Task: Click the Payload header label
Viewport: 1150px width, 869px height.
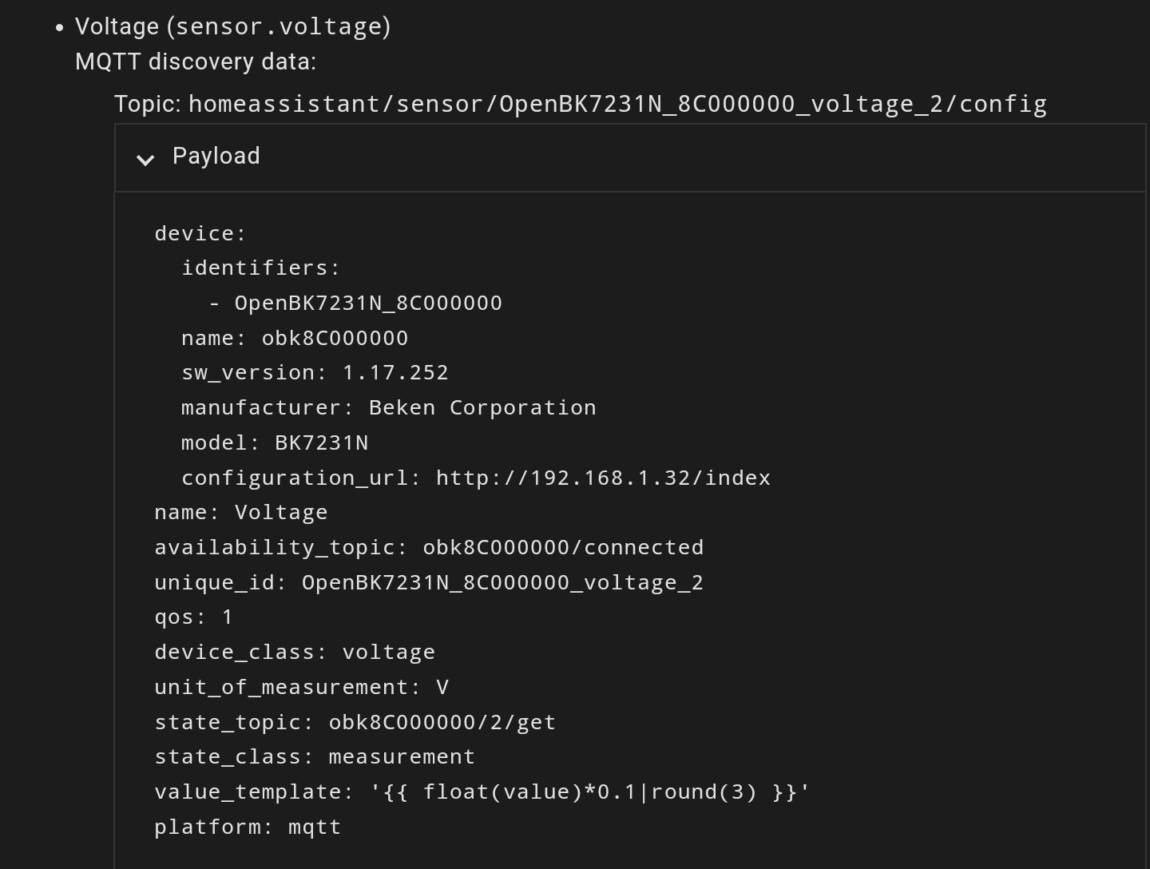Action: coord(216,156)
